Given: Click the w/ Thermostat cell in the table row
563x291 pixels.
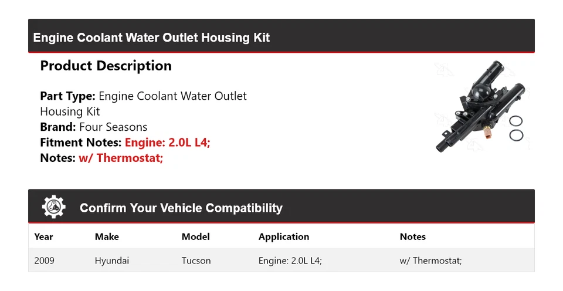Looking at the screenshot, I should tap(431, 260).
